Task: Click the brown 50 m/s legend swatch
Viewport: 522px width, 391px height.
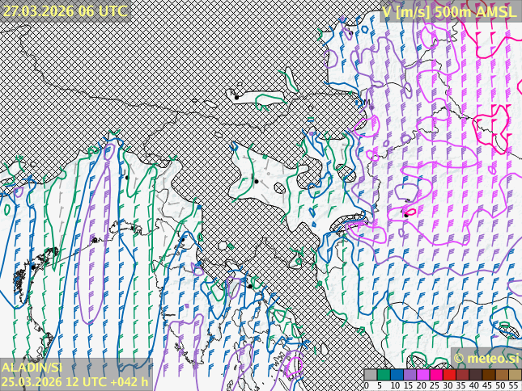Action: [x=502, y=375]
